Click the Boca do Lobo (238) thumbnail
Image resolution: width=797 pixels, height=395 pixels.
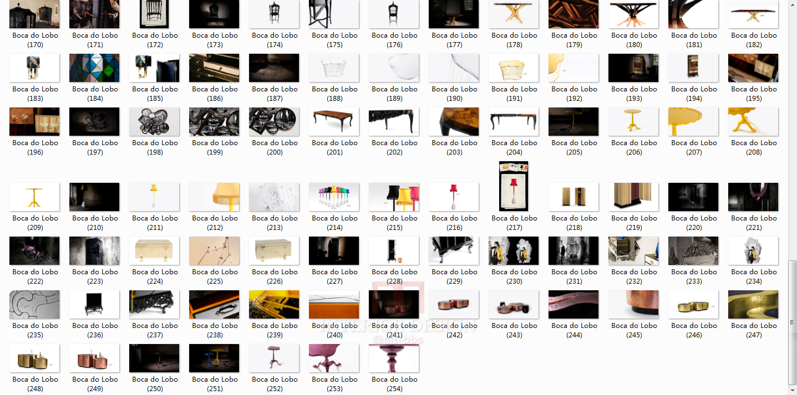pyautogui.click(x=214, y=304)
